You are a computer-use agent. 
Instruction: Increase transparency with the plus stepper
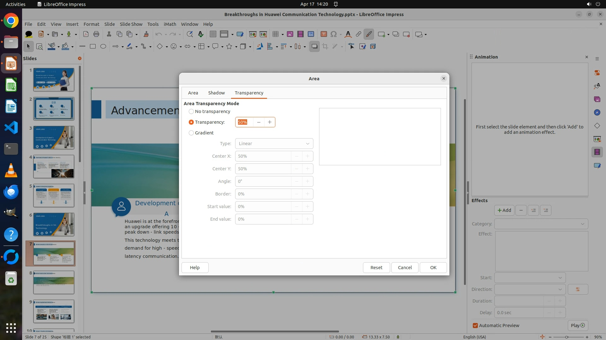pyautogui.click(x=270, y=122)
